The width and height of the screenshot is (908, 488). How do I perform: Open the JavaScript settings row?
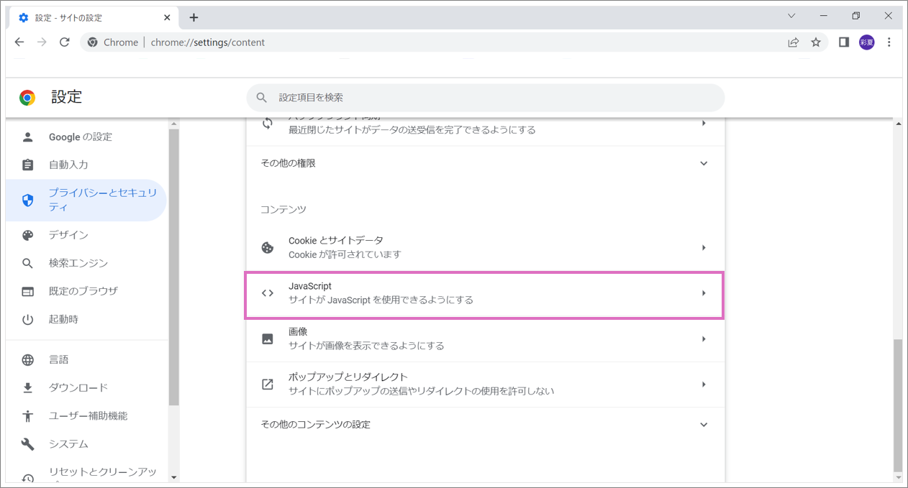click(485, 293)
